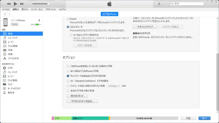Click the vertical scrollbar thumb
The width and height of the screenshot is (219, 123).
click(x=217, y=82)
